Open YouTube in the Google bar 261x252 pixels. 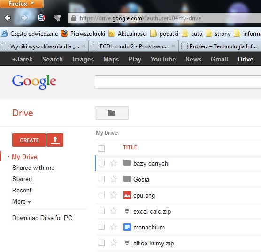[x=163, y=59]
